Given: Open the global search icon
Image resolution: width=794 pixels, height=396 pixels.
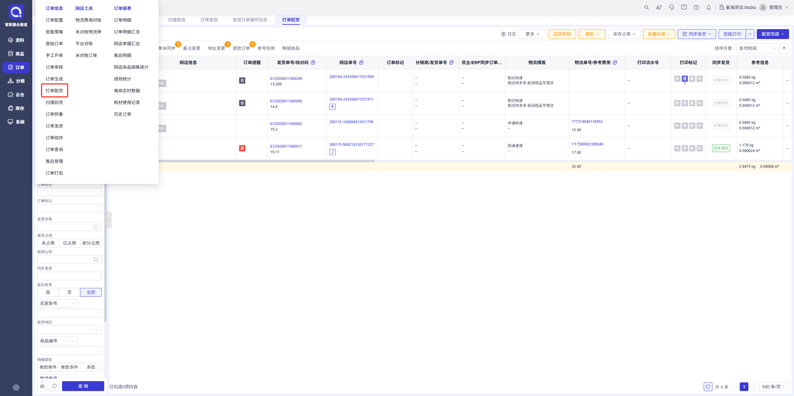Looking at the screenshot, I should pyautogui.click(x=646, y=7).
